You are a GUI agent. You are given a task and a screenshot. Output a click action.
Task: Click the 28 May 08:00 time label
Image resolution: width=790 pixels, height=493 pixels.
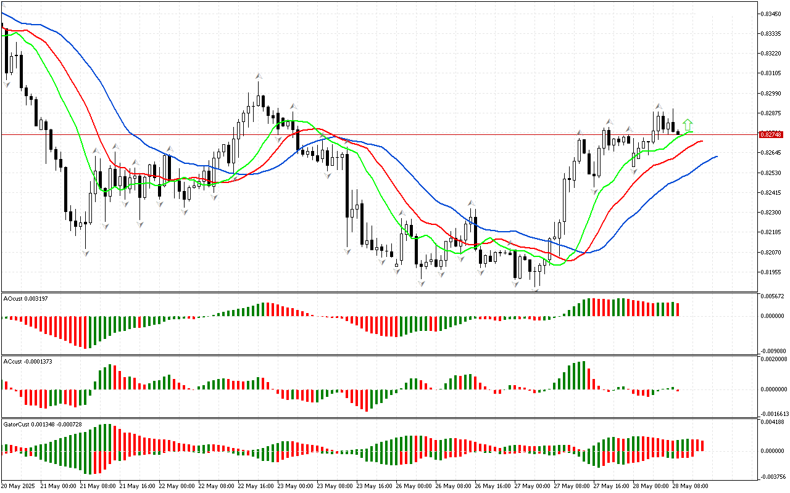(x=691, y=486)
